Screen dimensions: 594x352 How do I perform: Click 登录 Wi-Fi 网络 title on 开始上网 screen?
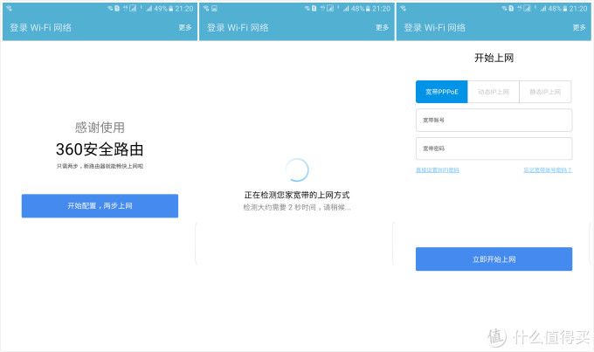pyautogui.click(x=434, y=27)
